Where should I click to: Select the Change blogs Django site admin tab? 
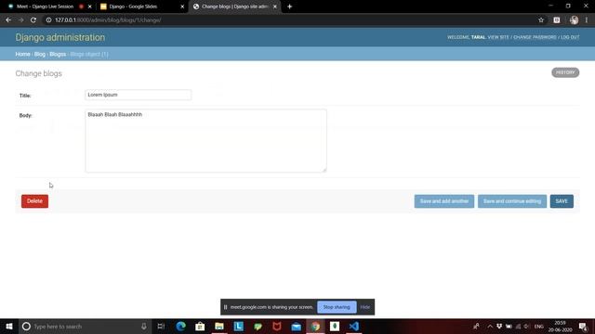click(235, 6)
